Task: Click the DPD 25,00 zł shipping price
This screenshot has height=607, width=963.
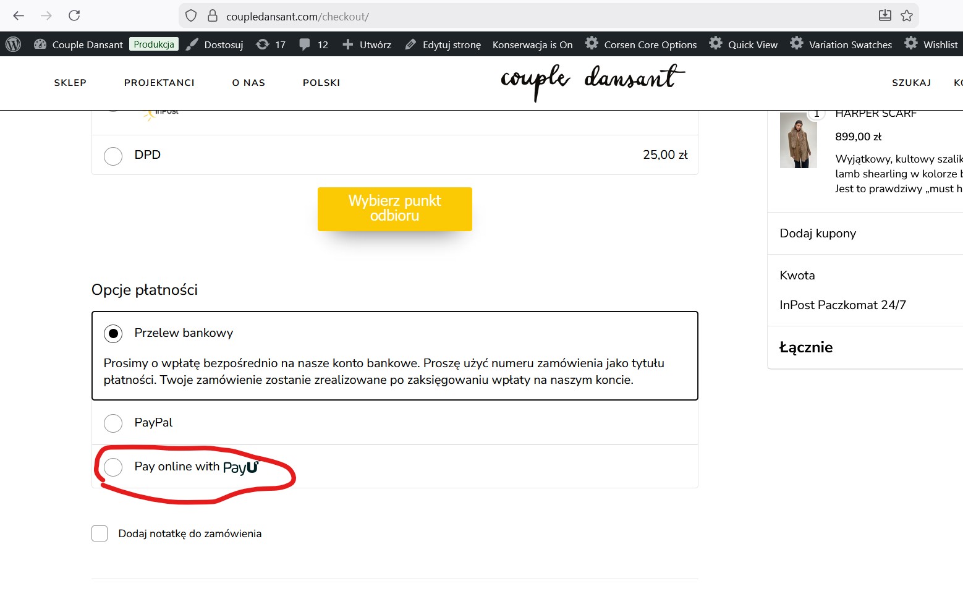Action: click(x=665, y=155)
